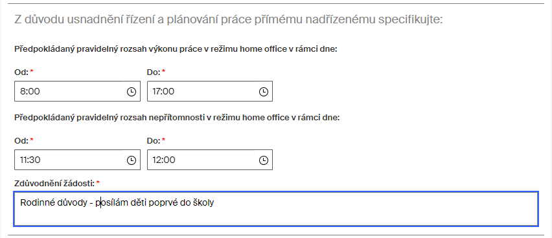Screen dimensions: 552x238
Task: Click the výkonu práce range subheading
Action: tap(176, 49)
